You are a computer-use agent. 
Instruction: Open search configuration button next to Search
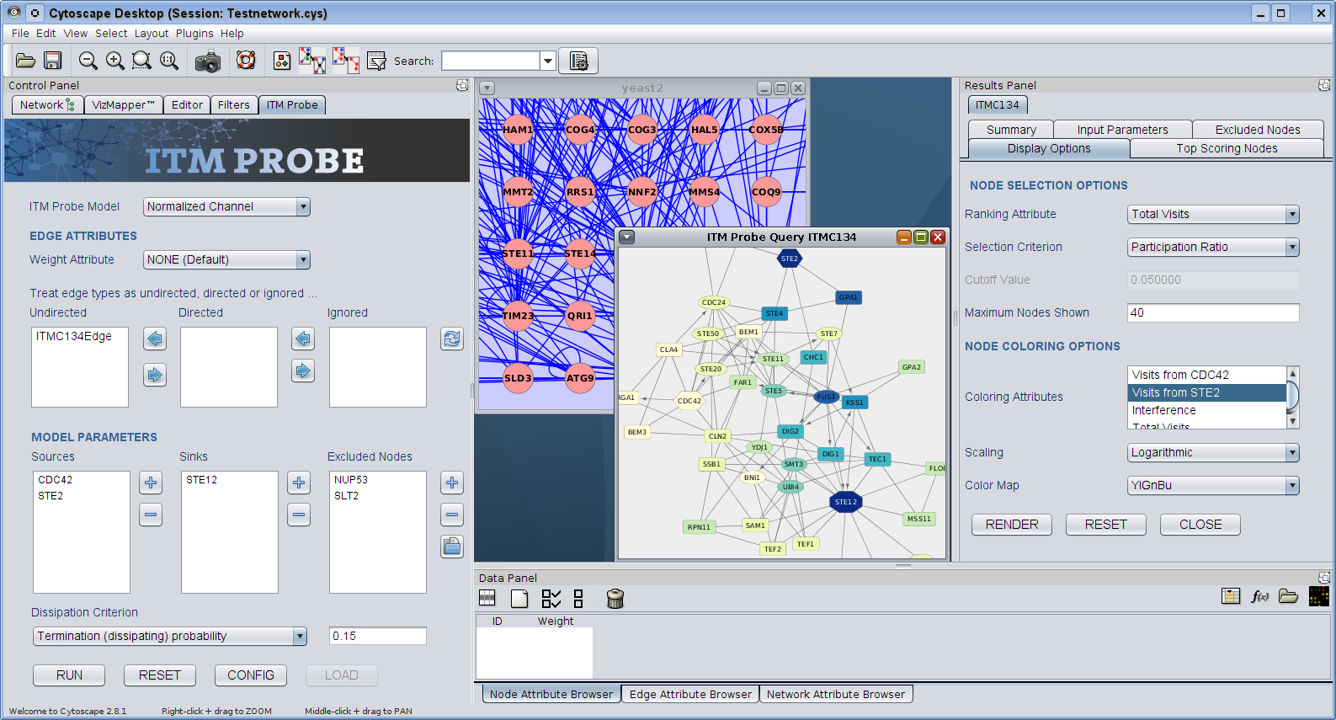coord(578,61)
